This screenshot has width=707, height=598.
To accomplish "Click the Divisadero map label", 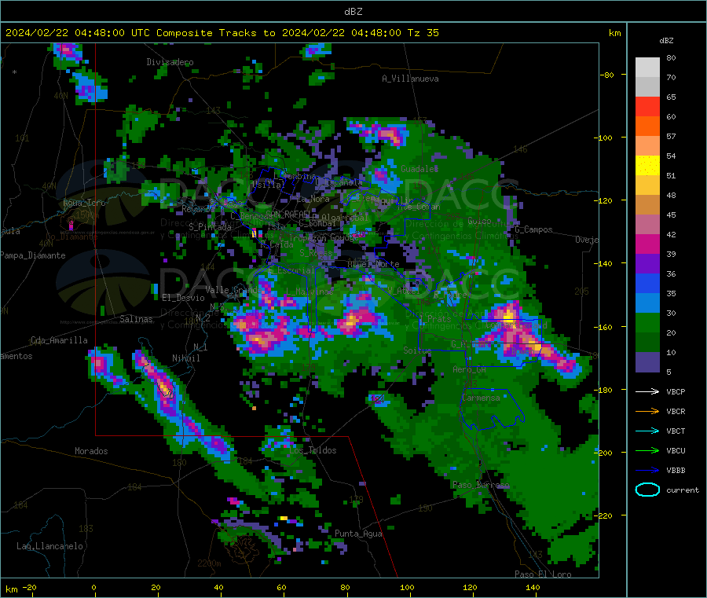I will tap(170, 62).
